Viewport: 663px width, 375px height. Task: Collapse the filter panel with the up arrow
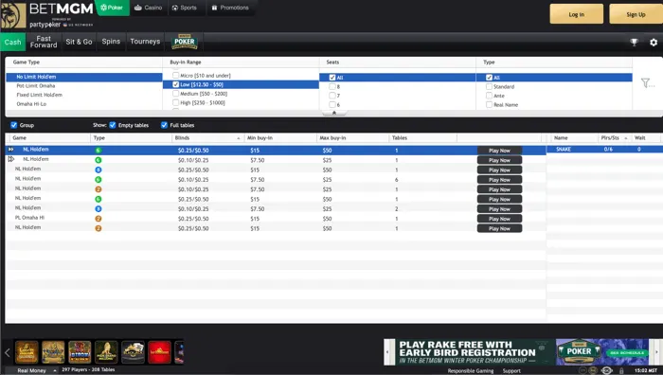click(334, 113)
